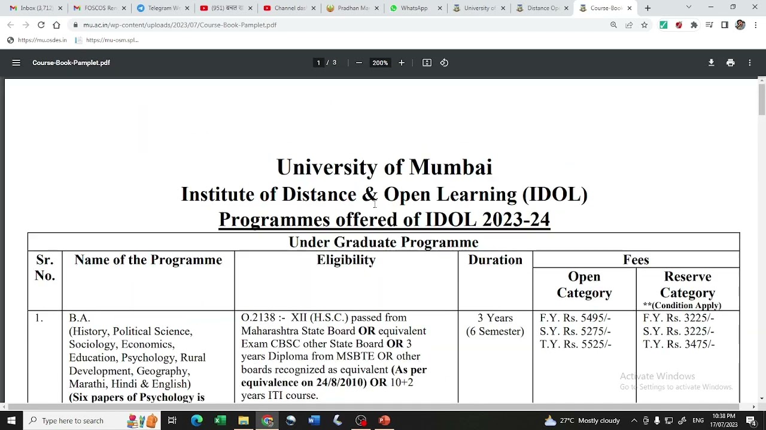
Task: Open the media control icon in toolbar
Action: tap(709, 25)
